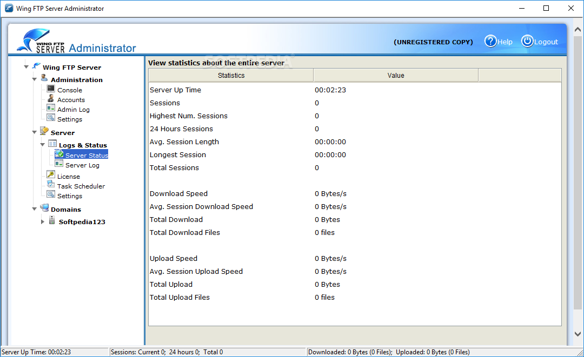
Task: Click the Task Scheduler icon
Action: [51, 185]
